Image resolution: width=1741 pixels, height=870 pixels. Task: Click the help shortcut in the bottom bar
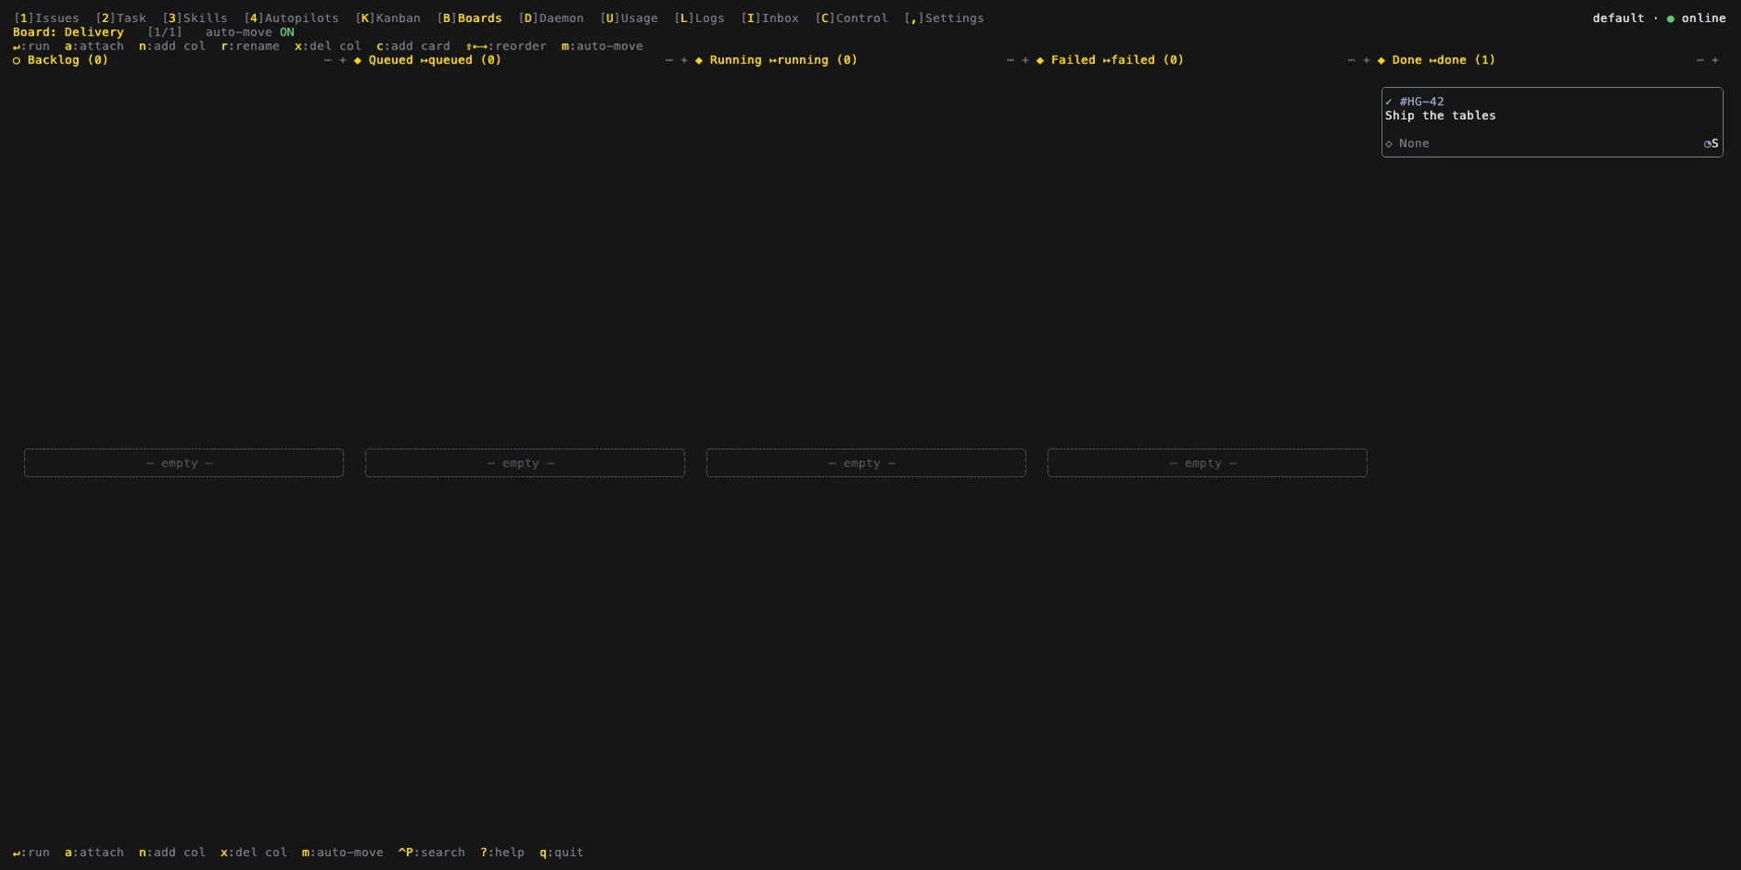tap(502, 853)
